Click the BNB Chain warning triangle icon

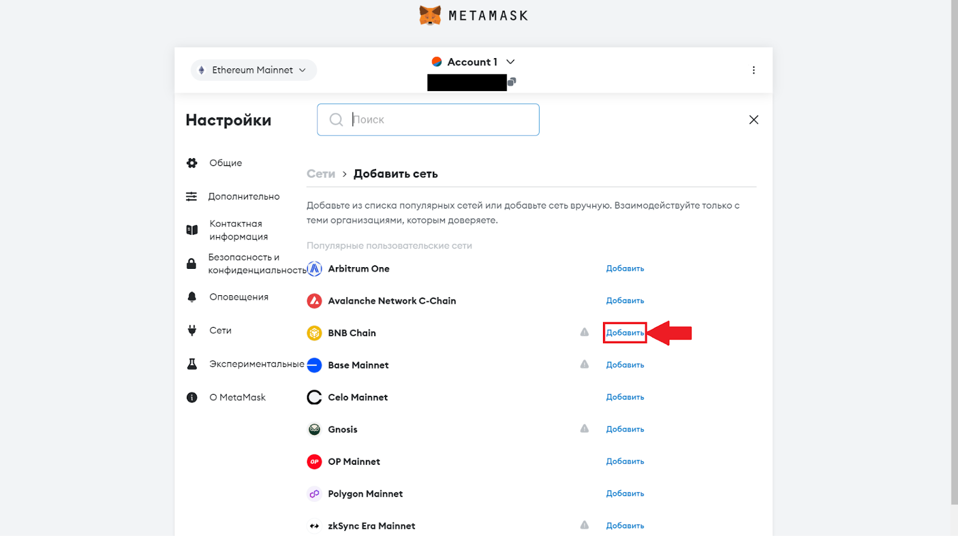pos(584,332)
